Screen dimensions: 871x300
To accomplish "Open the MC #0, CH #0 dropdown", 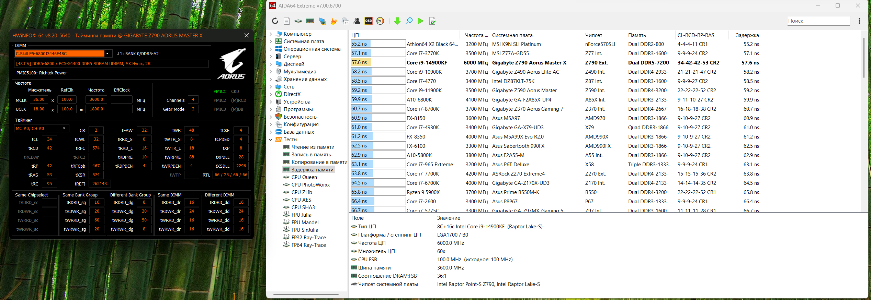I will click(x=42, y=129).
